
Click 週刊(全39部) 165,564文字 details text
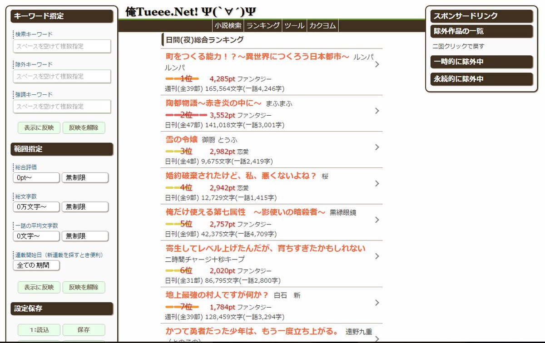[x=225, y=88]
